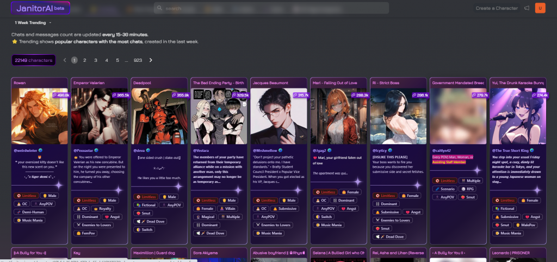557x262 pixels.
Task: Open Emperor Valerian character image
Action: (x=100, y=116)
